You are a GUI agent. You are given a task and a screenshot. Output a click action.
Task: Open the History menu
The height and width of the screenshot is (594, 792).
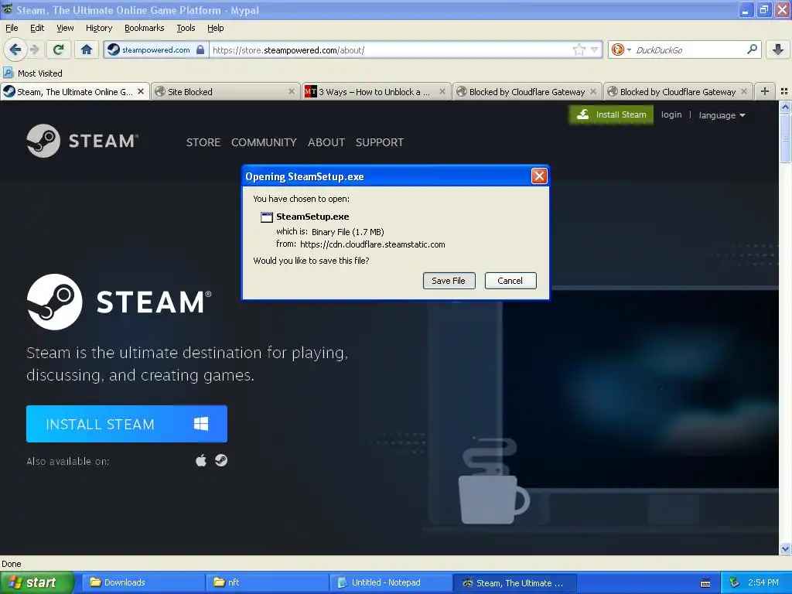pyautogui.click(x=98, y=28)
